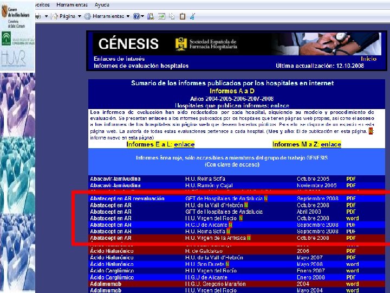Open the Herramientas menu in menu bar

click(x=72, y=5)
